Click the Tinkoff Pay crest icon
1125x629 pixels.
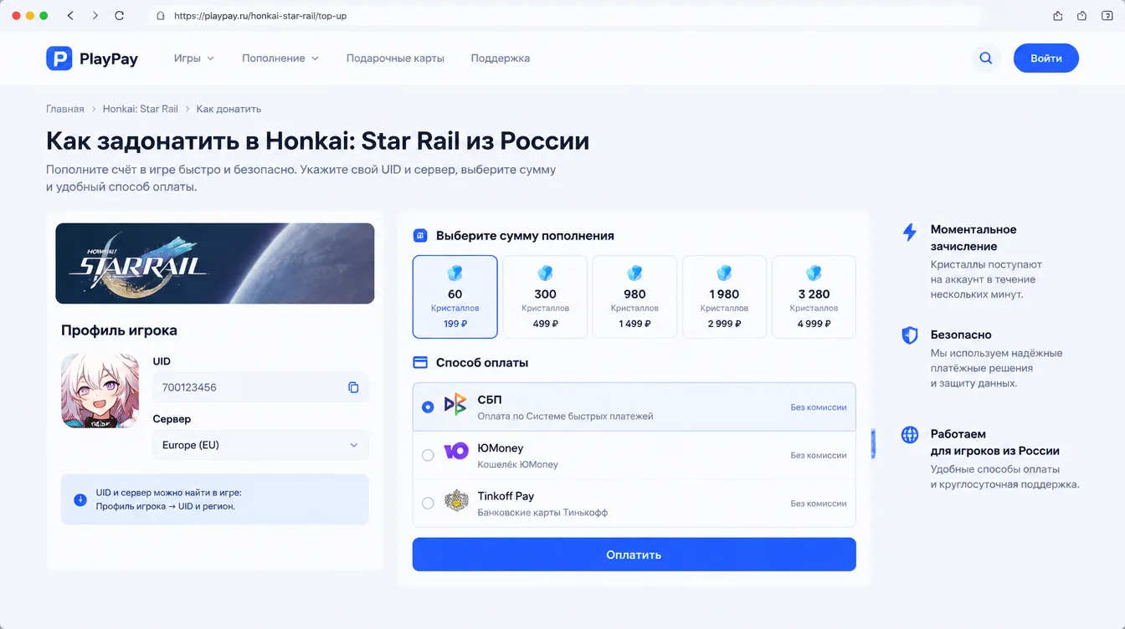[x=456, y=501]
